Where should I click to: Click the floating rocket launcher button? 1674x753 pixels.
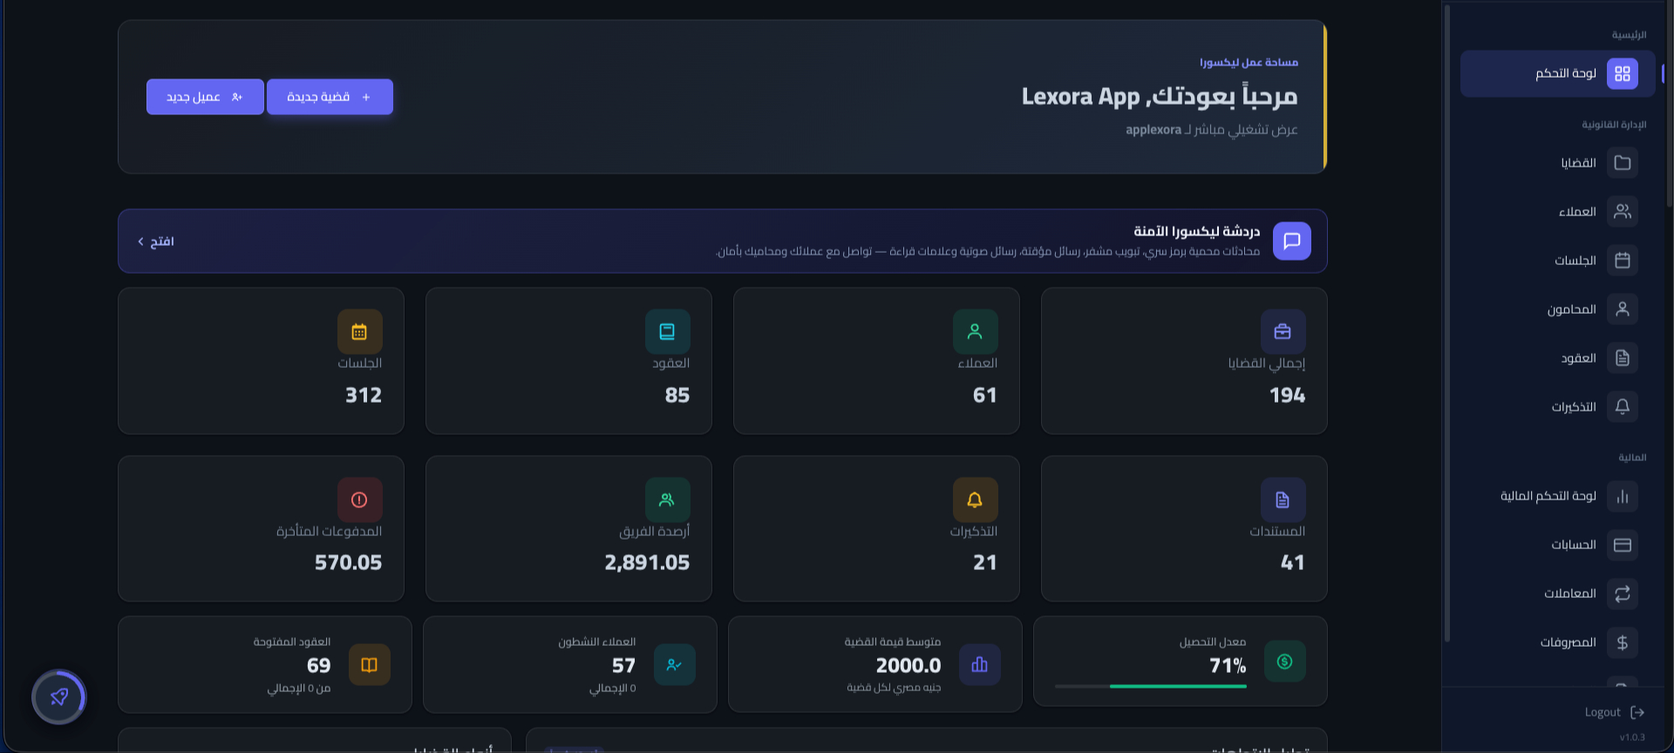coord(59,697)
